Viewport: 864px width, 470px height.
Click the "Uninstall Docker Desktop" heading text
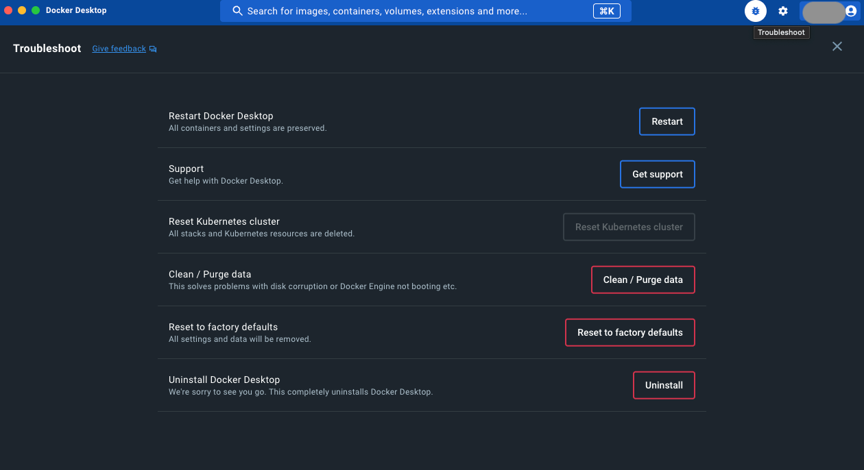pyautogui.click(x=224, y=380)
